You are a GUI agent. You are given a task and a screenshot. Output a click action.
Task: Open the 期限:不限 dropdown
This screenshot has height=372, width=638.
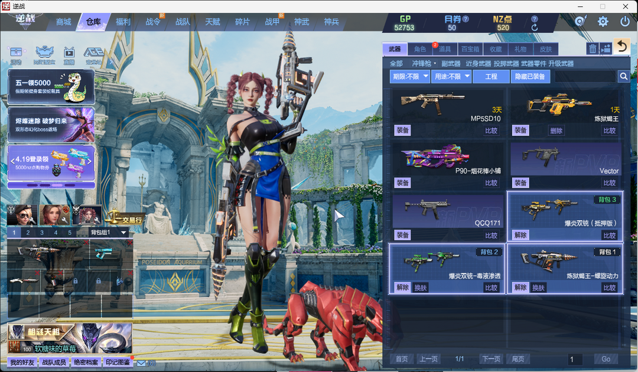(x=410, y=76)
